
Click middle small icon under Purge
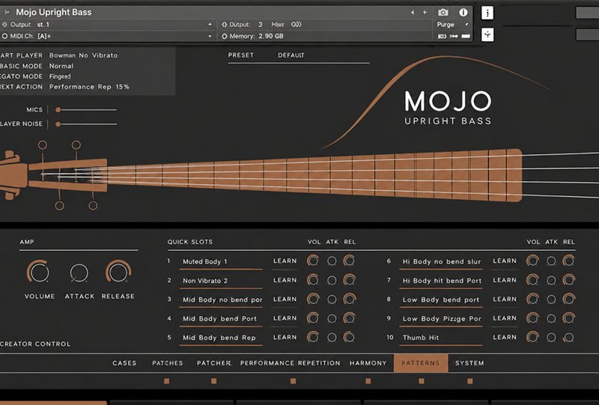[x=454, y=36]
